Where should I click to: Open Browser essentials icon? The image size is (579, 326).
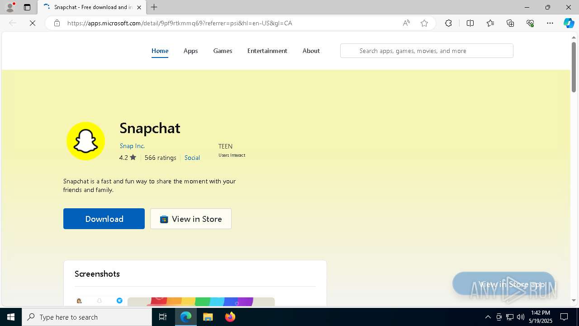pos(530,23)
